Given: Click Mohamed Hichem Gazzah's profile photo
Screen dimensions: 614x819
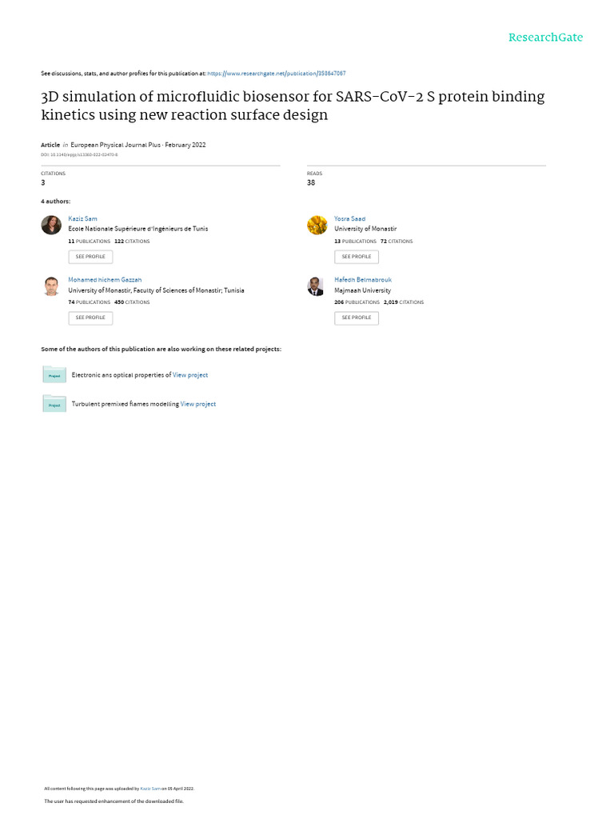Looking at the screenshot, I should click(x=51, y=286).
